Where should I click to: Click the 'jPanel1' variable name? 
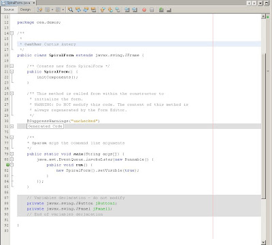click(x=102, y=208)
